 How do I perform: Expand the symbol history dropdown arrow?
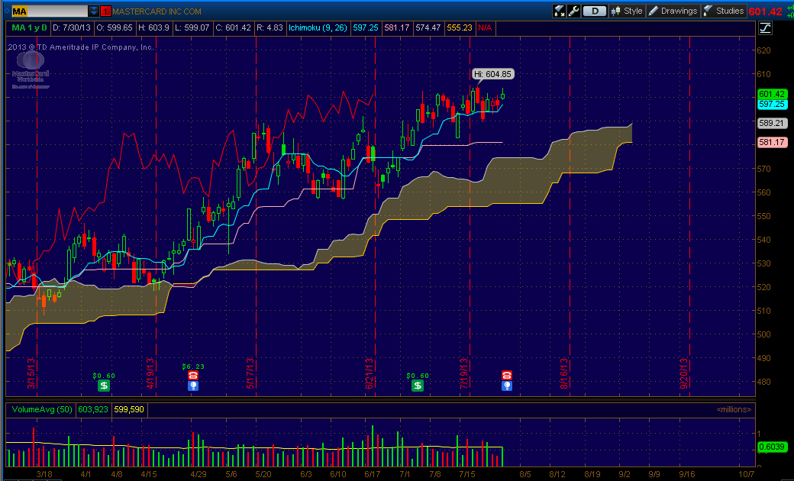click(94, 11)
